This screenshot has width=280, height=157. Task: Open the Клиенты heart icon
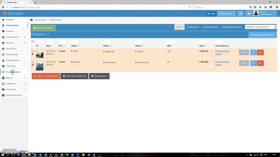click(3, 31)
